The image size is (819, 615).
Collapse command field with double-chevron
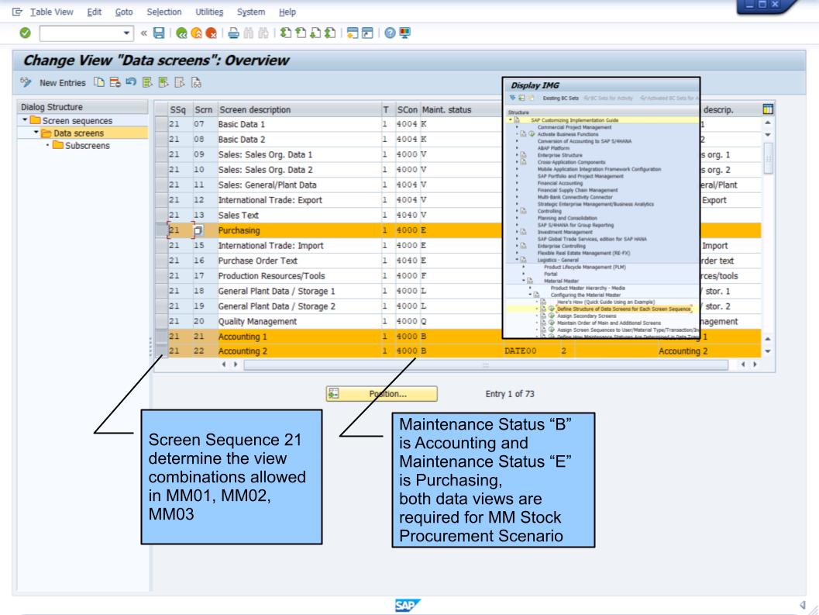143,33
